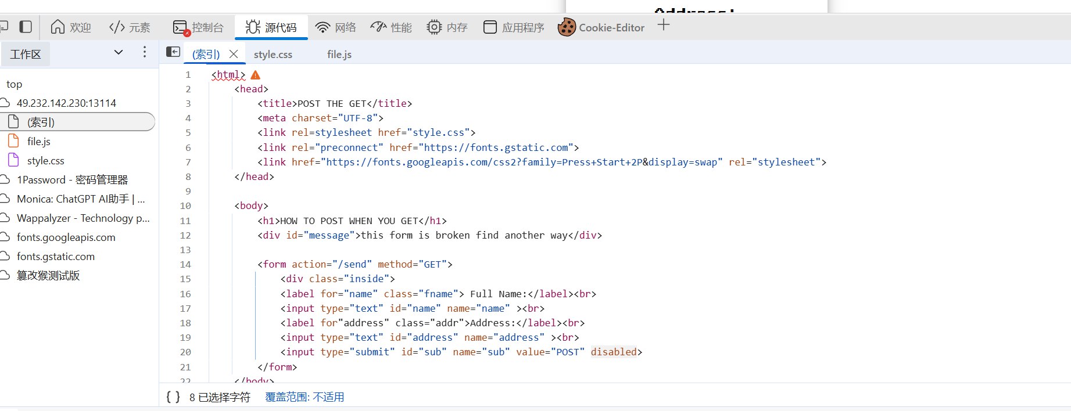This screenshot has height=411, width=1071.
Task: Open the Cookie-Editor cookie icon tab
Action: coord(601,27)
